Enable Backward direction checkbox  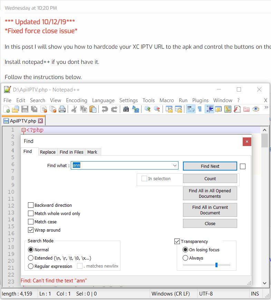tap(31, 205)
